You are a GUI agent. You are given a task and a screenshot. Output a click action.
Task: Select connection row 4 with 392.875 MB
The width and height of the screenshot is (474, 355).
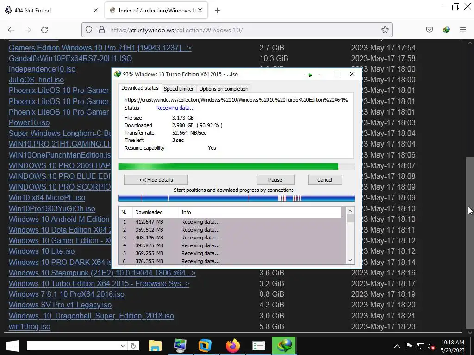click(x=232, y=245)
